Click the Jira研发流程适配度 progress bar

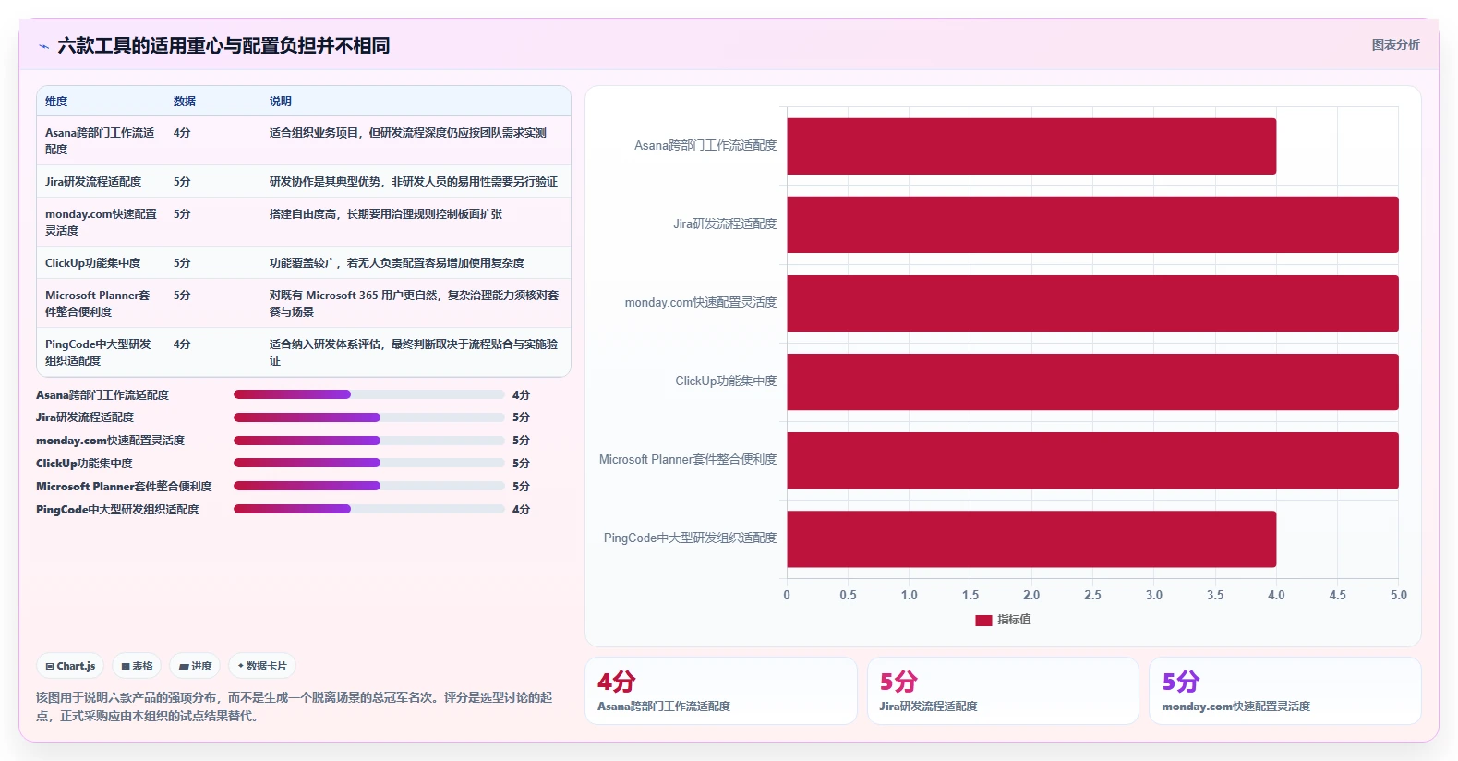point(368,417)
